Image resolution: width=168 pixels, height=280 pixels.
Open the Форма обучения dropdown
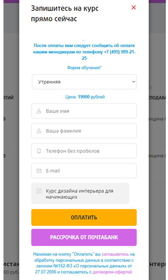[x=84, y=82]
